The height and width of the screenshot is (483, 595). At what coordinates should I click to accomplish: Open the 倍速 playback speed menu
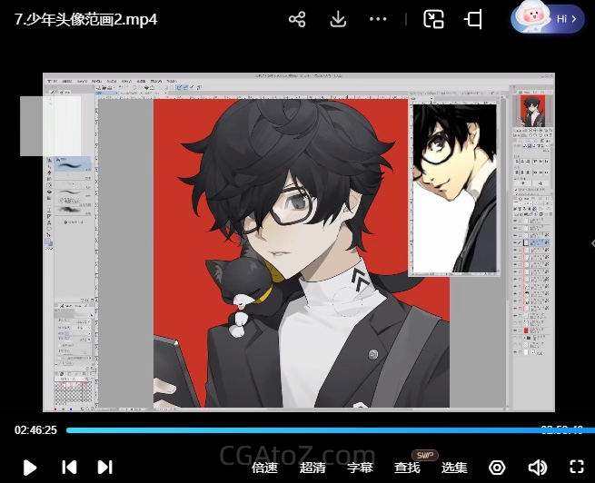point(264,468)
